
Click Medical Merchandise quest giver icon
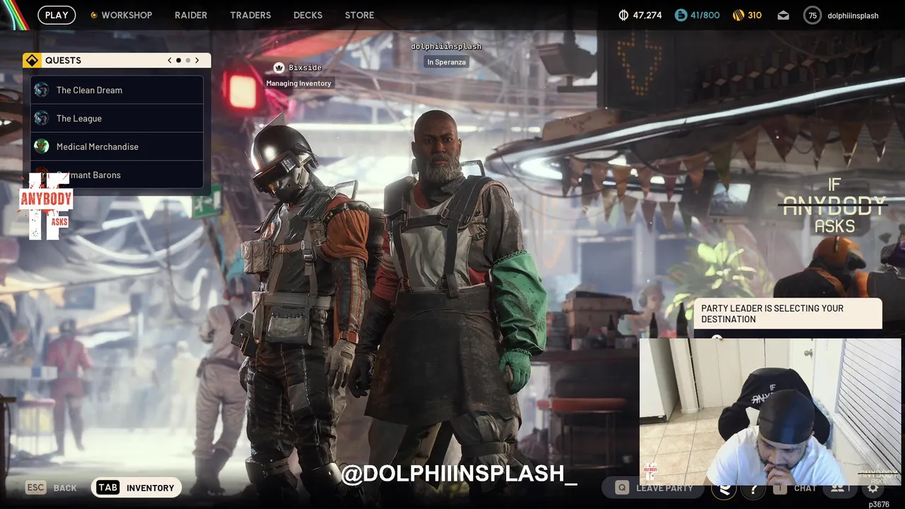pyautogui.click(x=42, y=146)
